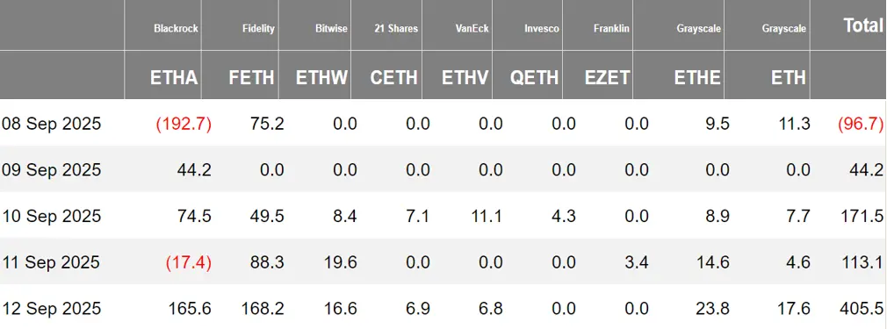Screen dimensions: 887x329
Task: Select the CETH 21 Shares header
Action: coord(394,77)
